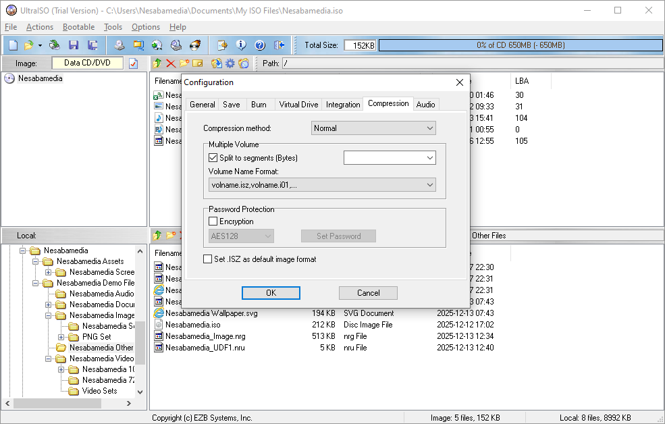Click the blue Help question mark icon
This screenshot has height=424, width=665.
260,45
